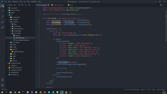Screen dimensions: 167x94
Task: Open the View menu
Action: coord(21,2)
